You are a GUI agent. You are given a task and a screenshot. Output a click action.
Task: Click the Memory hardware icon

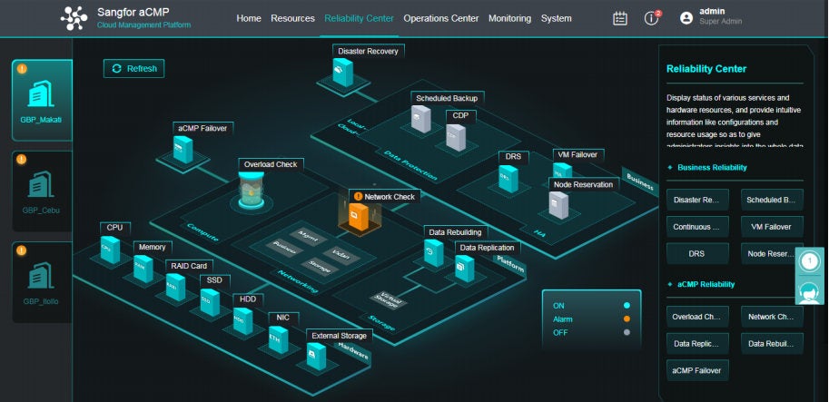click(x=143, y=269)
